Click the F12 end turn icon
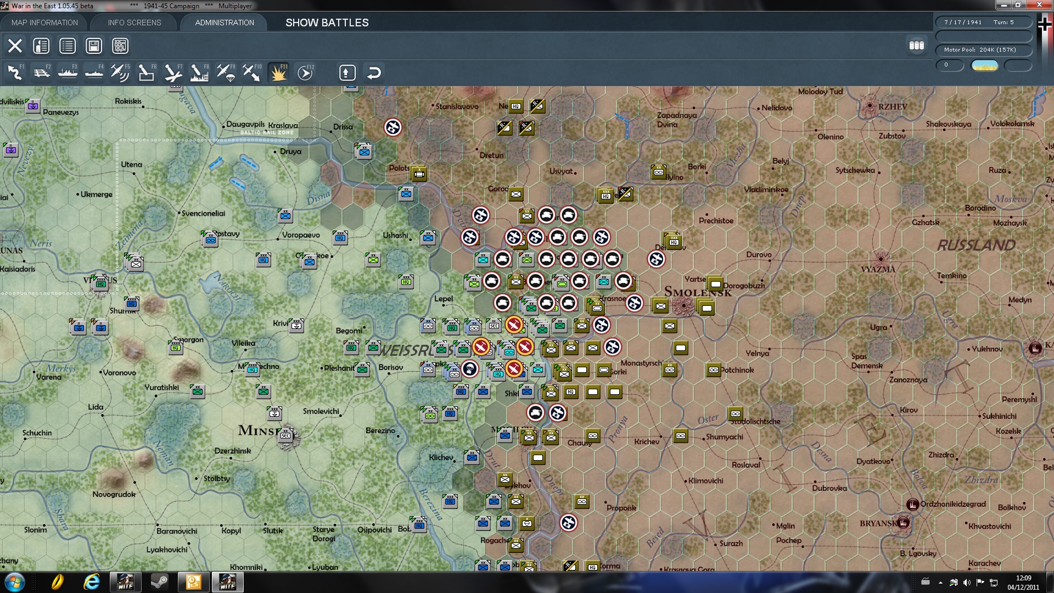Viewport: 1054px width, 593px height. pos(305,72)
